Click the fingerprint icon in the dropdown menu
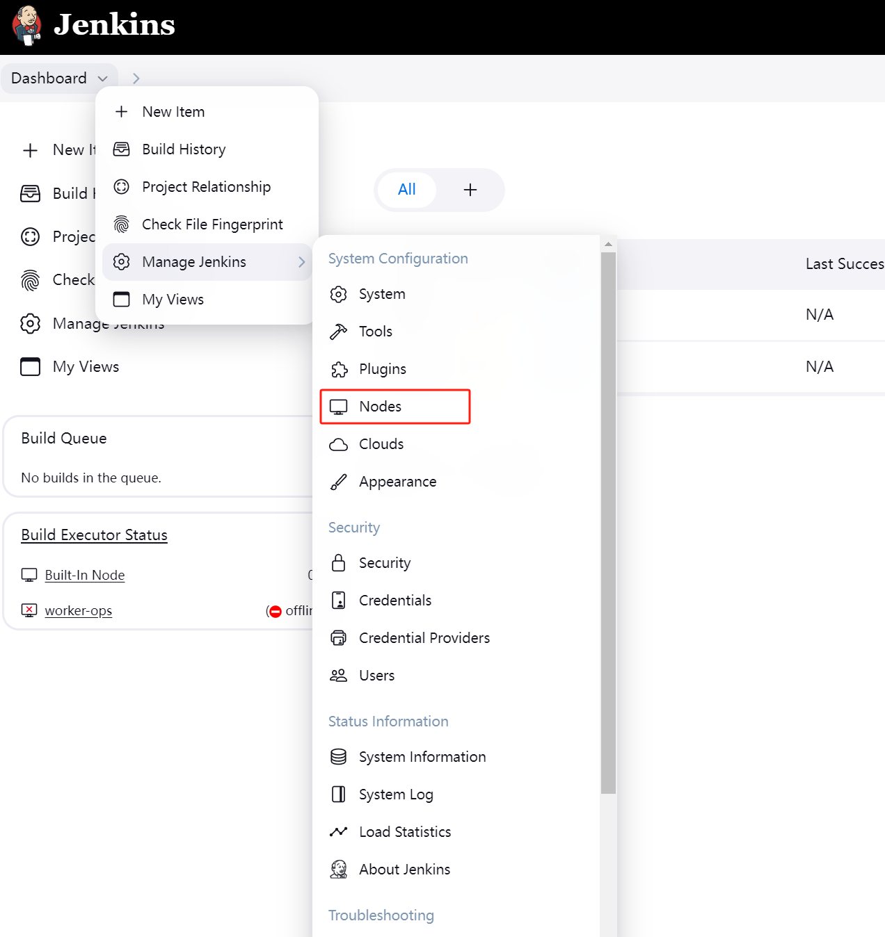This screenshot has height=937, width=885. click(122, 225)
